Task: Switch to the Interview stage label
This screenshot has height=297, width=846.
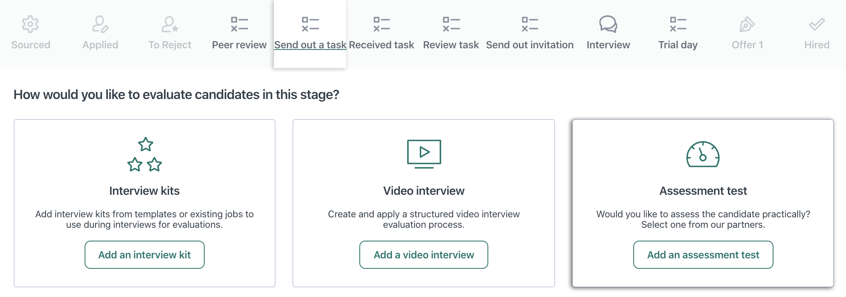Action: [608, 45]
